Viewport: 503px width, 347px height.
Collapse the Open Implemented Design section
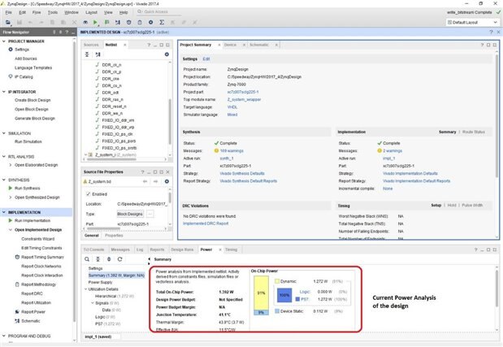11,230
